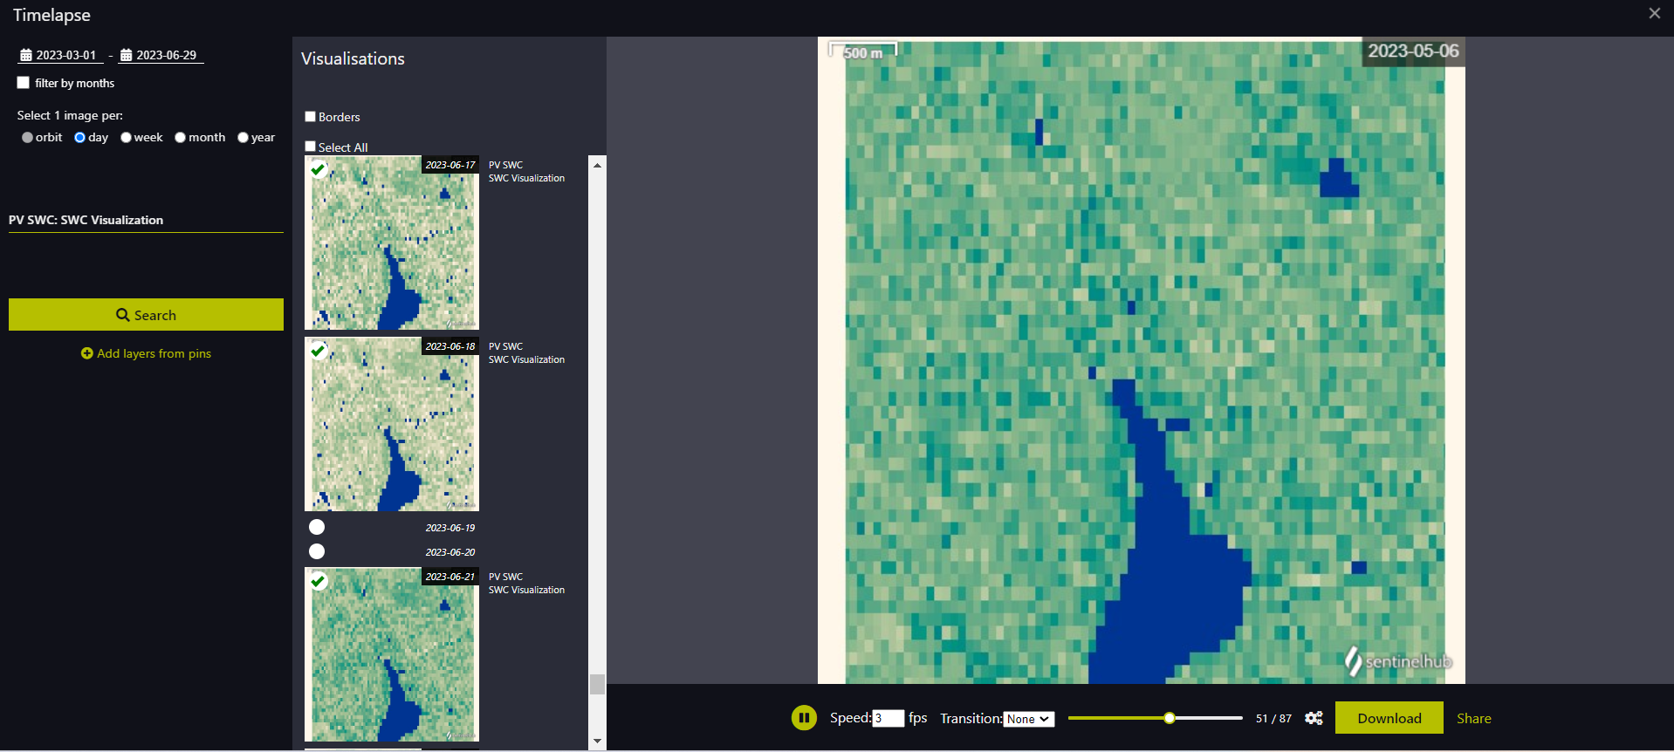Click the visualisations list scrollbar thumb
Viewport: 1674px width, 752px height.
[x=597, y=684]
